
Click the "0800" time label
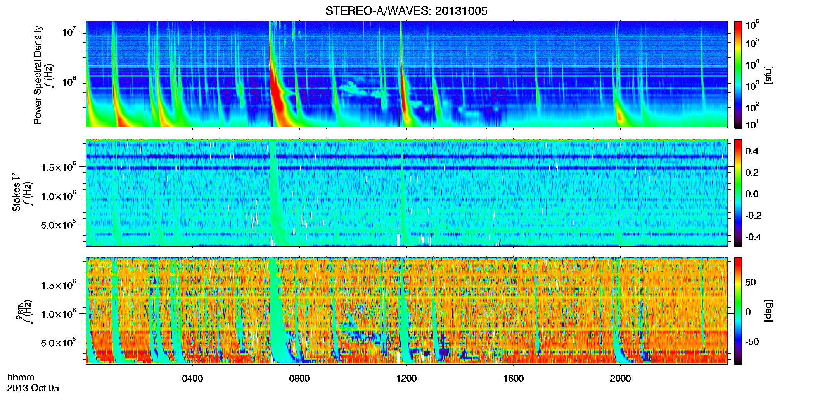pos(299,379)
